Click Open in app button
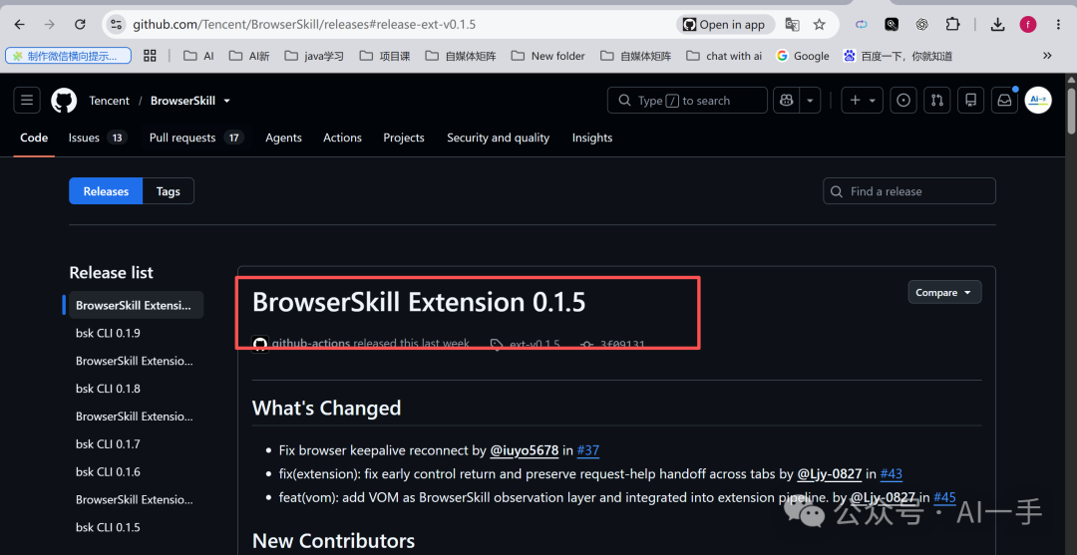Screen dimensions: 1077x555 725,25
